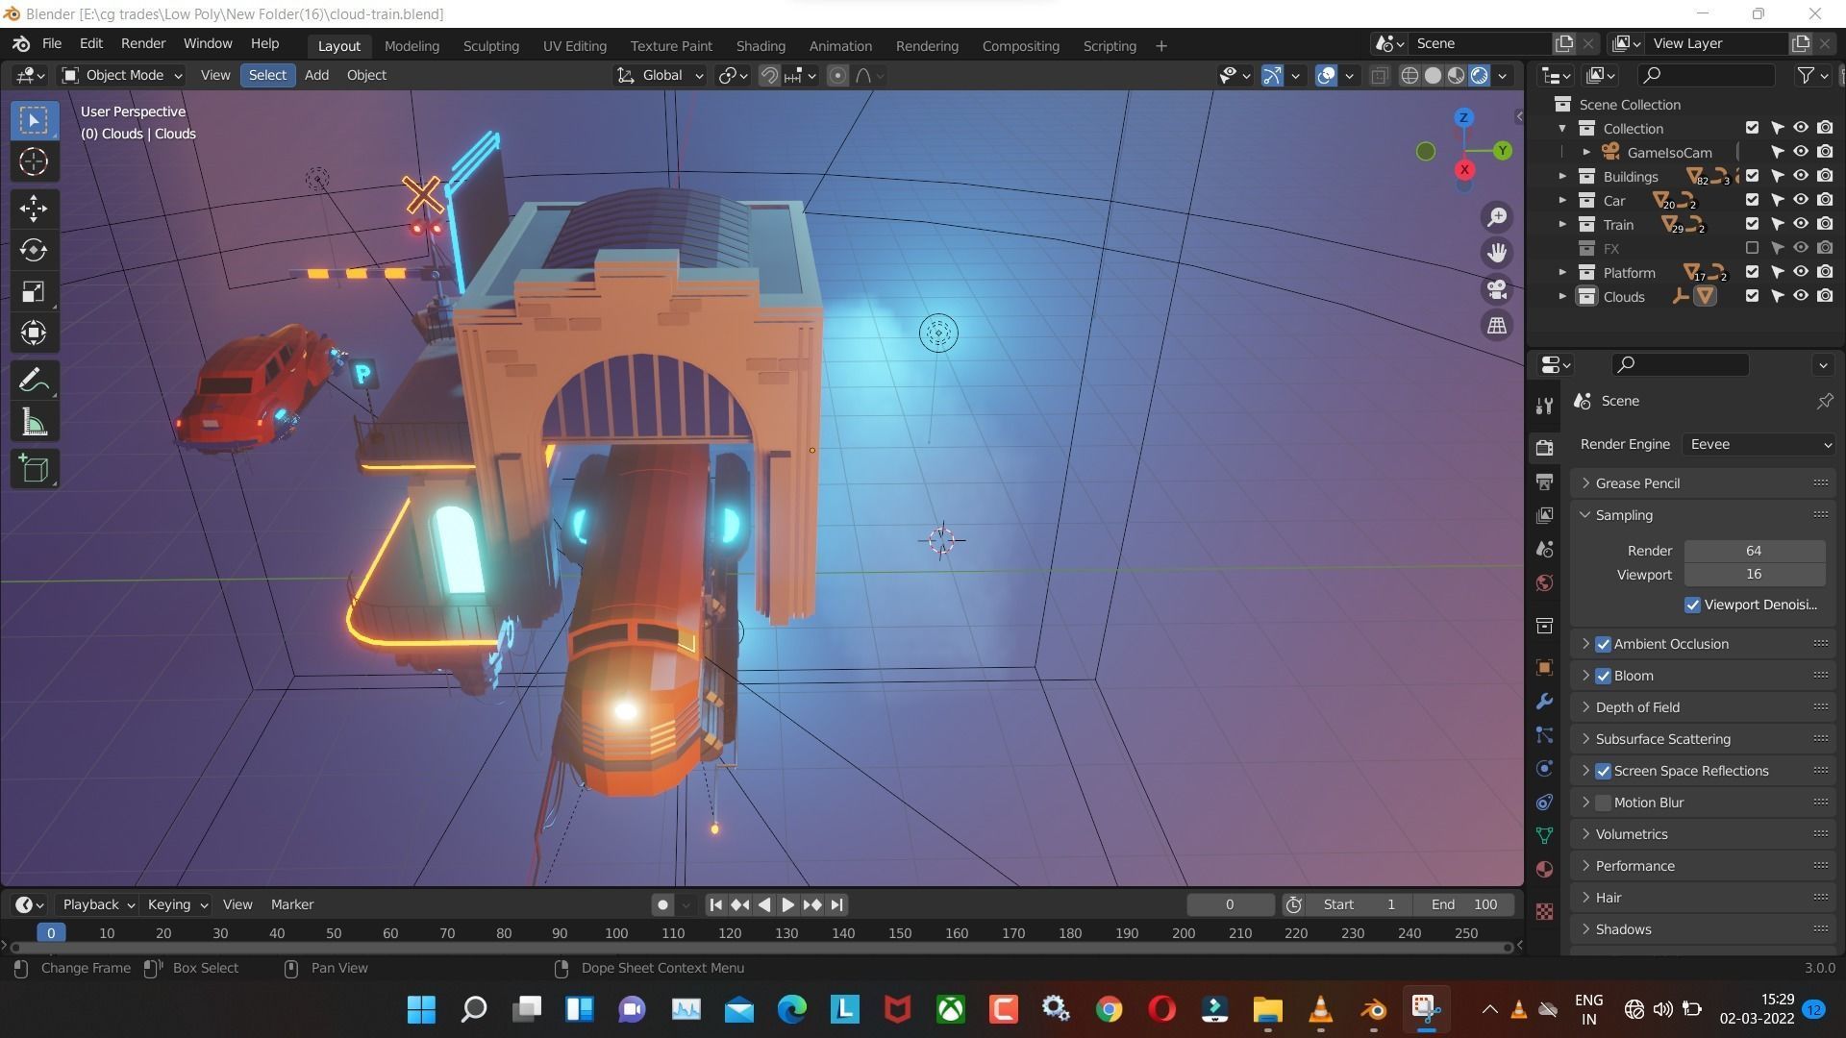Click the Viewport samples value field

pos(1754,575)
